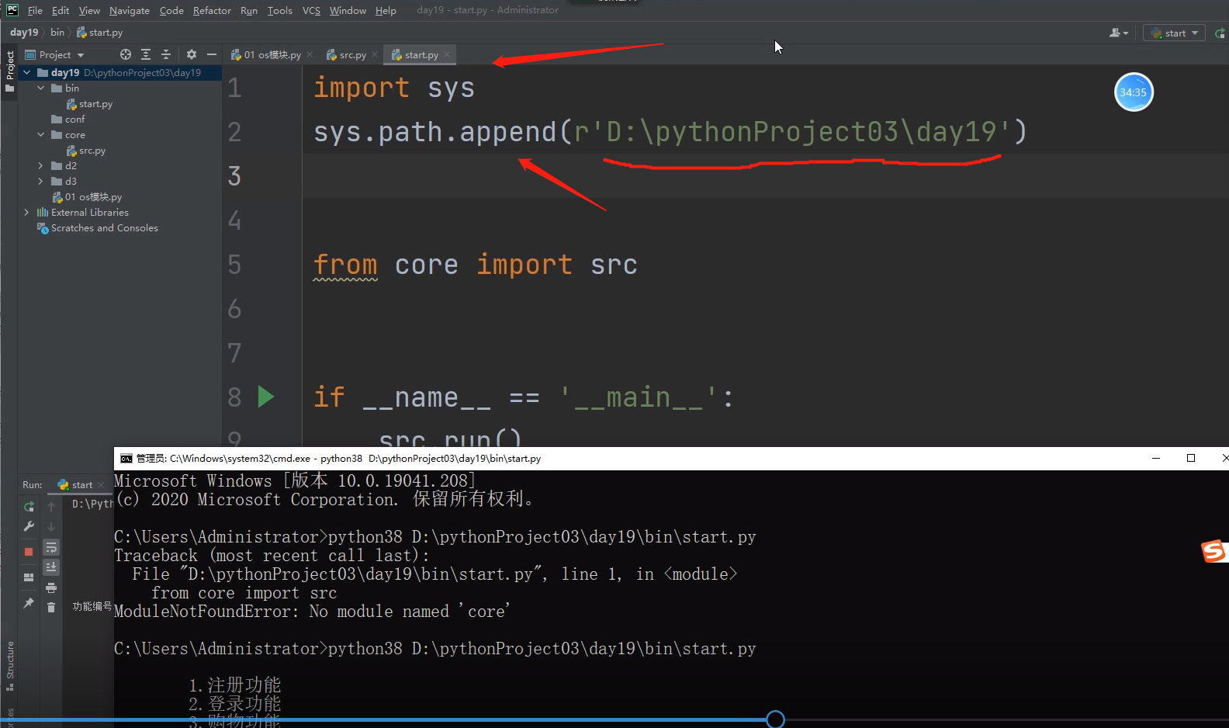1229x728 pixels.
Task: Click the video progress slider handle
Action: pos(775,719)
